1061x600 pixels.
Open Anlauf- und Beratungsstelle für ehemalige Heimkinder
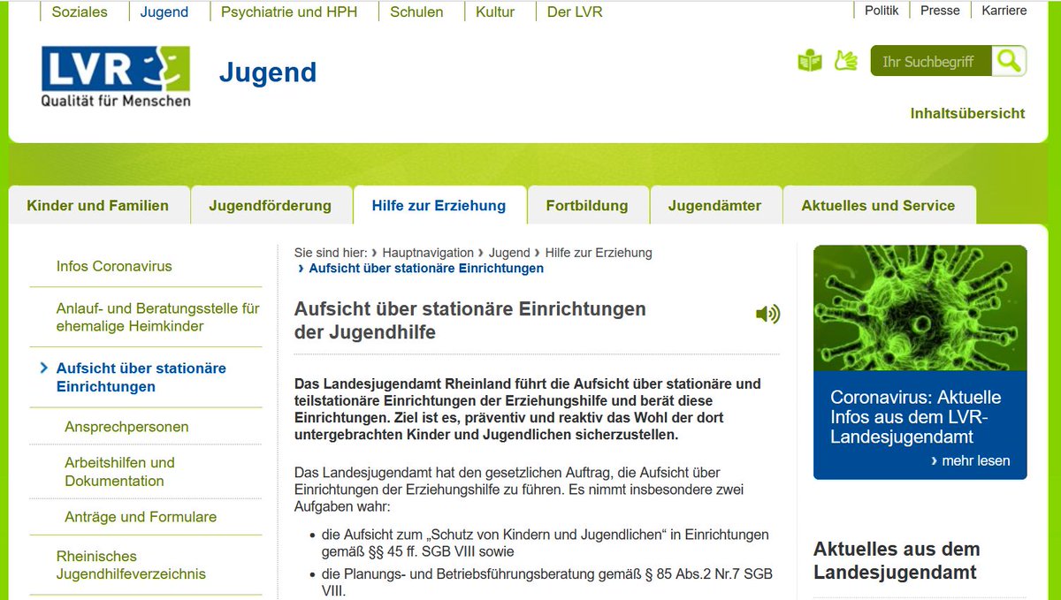click(157, 317)
